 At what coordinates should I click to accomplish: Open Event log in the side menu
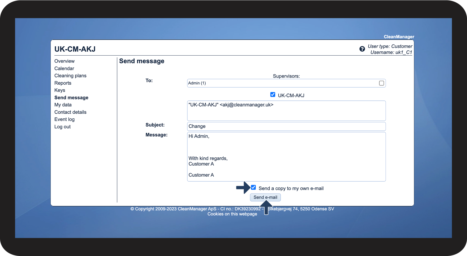pyautogui.click(x=64, y=119)
